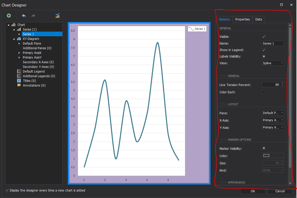Switch to the Properties tab

point(242,19)
